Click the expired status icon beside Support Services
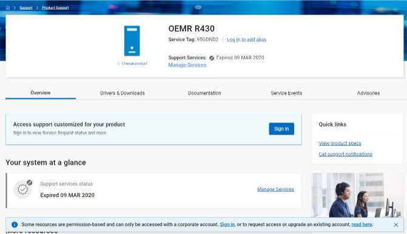The height and width of the screenshot is (234, 407). click(x=212, y=58)
